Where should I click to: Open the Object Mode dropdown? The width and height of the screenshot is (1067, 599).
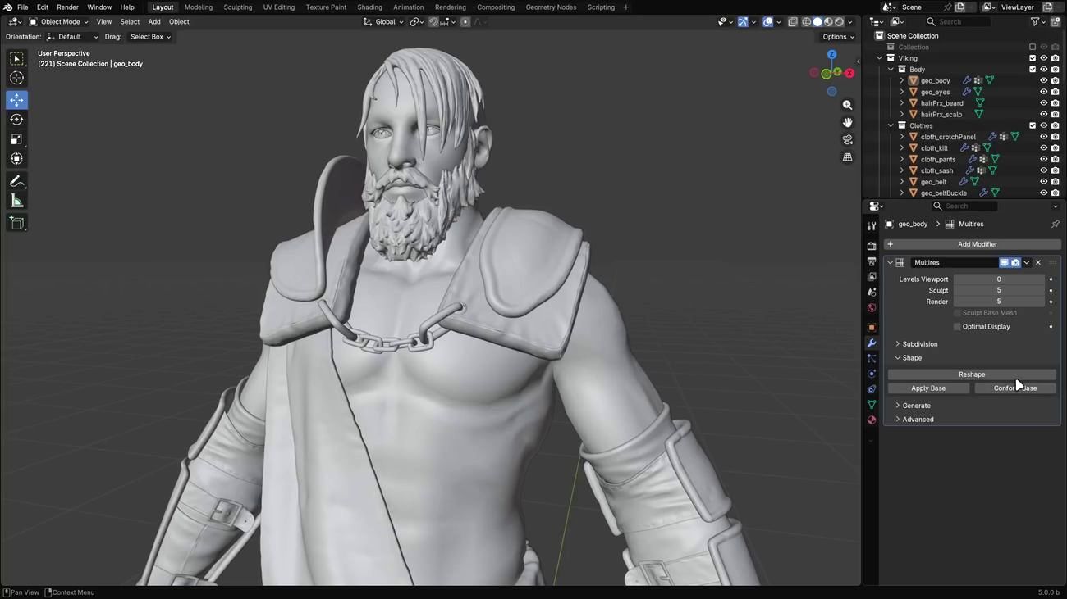tap(57, 22)
